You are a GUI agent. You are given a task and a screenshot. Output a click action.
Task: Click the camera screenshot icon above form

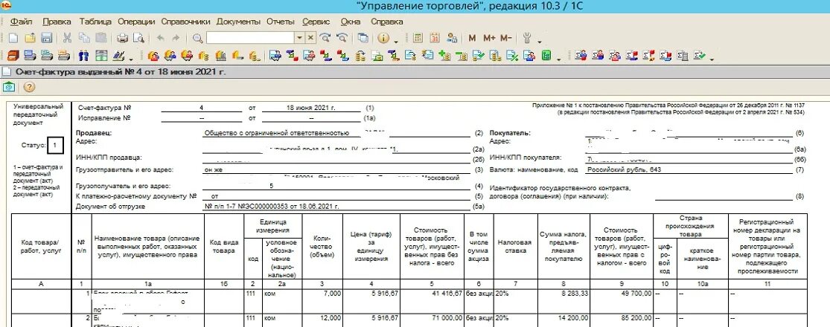click(8, 87)
